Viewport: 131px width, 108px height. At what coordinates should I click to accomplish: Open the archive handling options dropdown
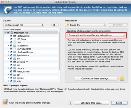(96, 35)
